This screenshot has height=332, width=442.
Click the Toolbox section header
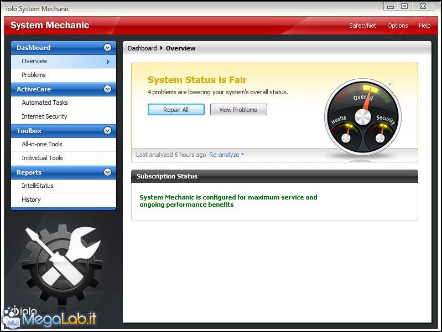pos(64,131)
